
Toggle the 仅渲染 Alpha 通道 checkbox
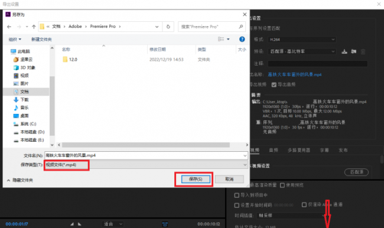[304, 204]
